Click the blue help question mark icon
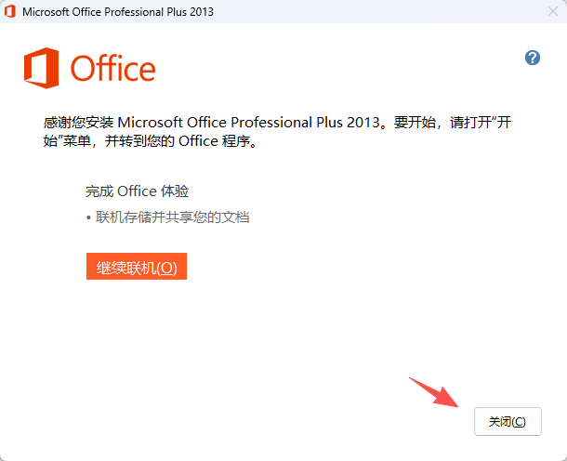Viewport: 567px width, 461px height. [x=533, y=58]
